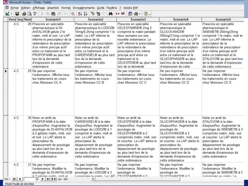Image resolution: width=248 pixels, height=186 pixels.
Task: Expand the toolbar options arrow at right end
Action: tap(150, 14)
